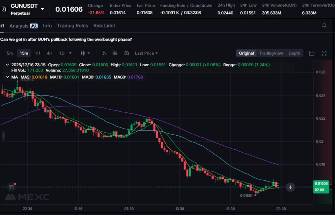Switch chart view to Depth
Viewport: 335px width, 215px height.
point(294,53)
